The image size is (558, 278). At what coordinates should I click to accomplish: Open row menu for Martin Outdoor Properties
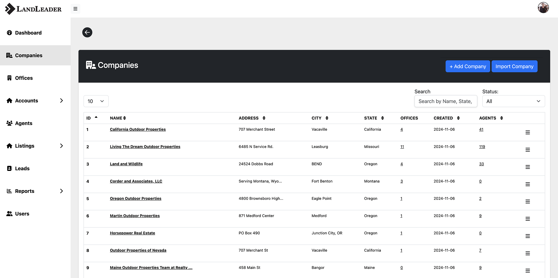pyautogui.click(x=528, y=219)
